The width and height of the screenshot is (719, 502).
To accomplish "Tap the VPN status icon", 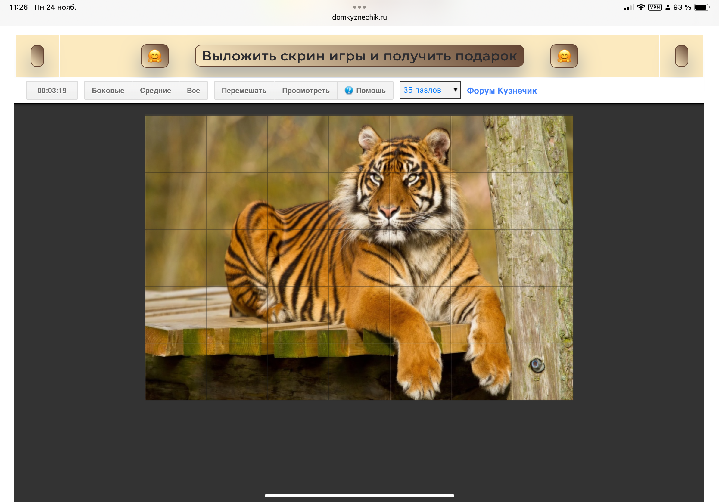I will click(655, 7).
